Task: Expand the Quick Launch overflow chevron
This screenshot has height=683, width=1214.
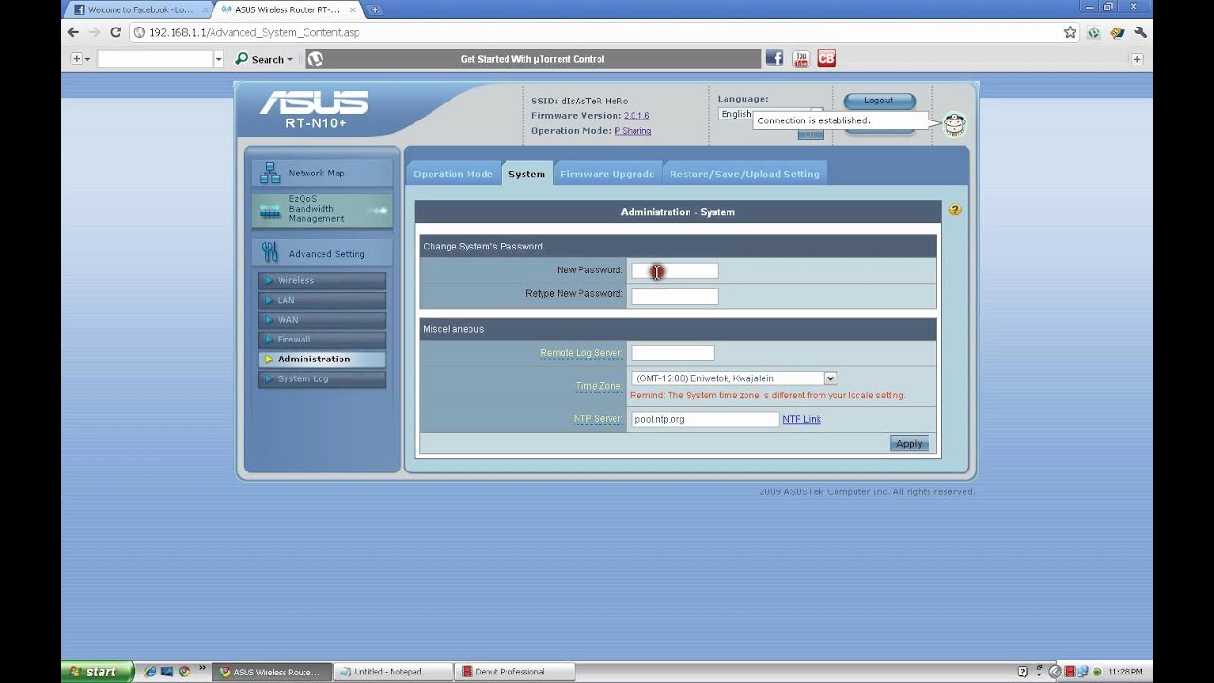Action: click(201, 670)
